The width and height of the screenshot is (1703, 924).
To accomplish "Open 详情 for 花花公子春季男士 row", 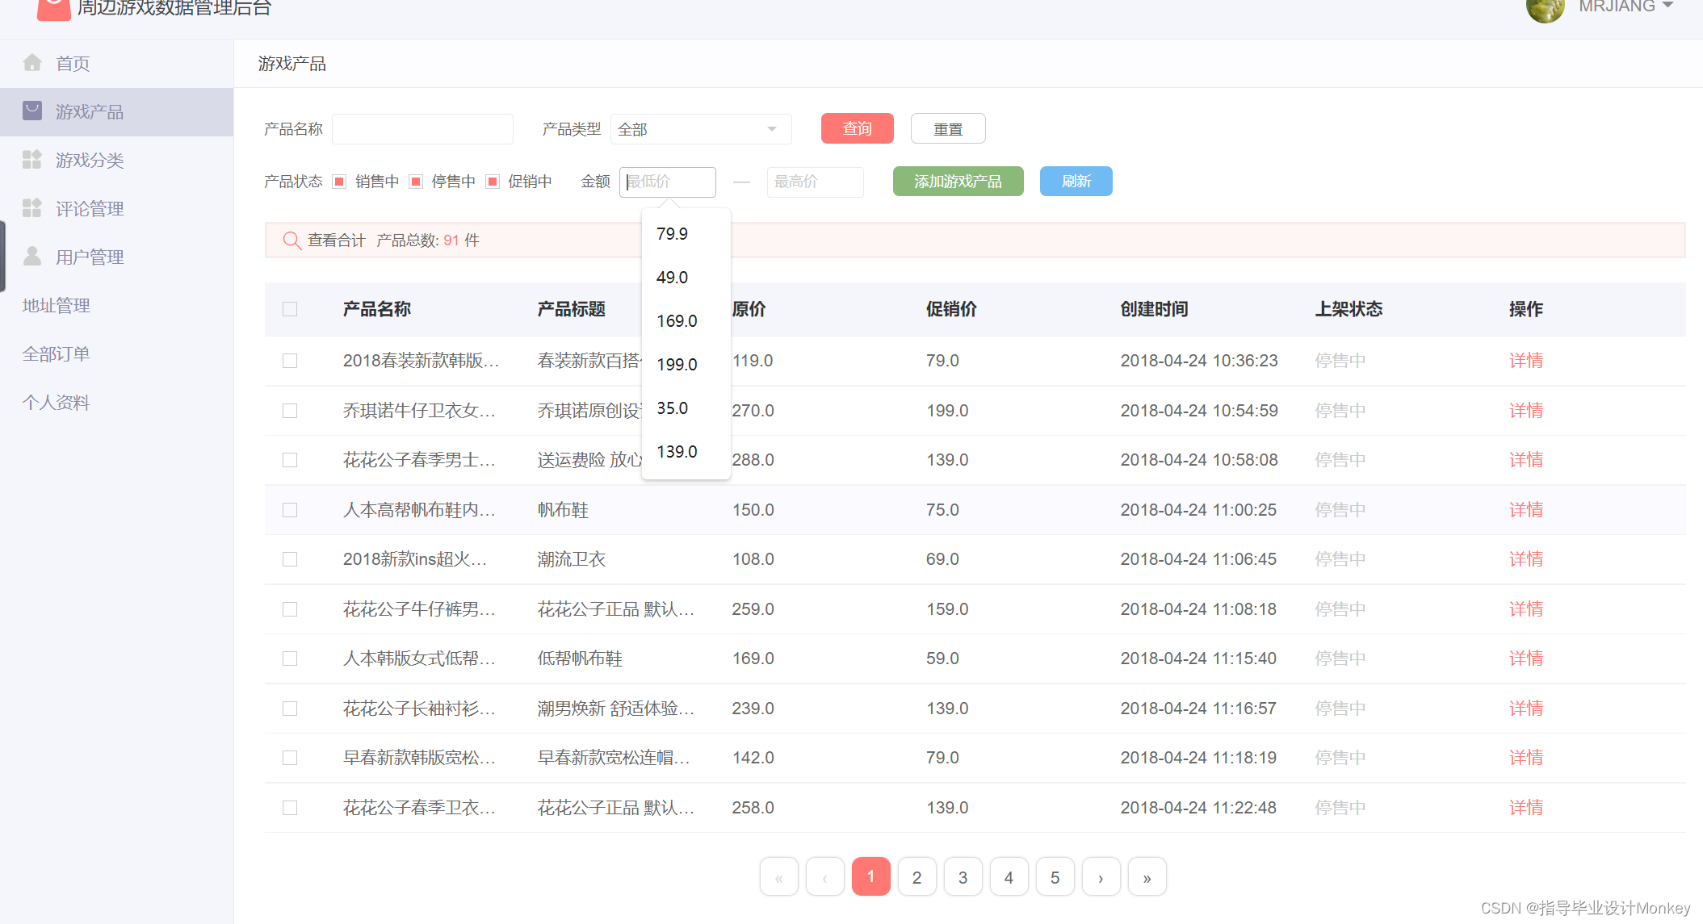I will (x=1525, y=460).
